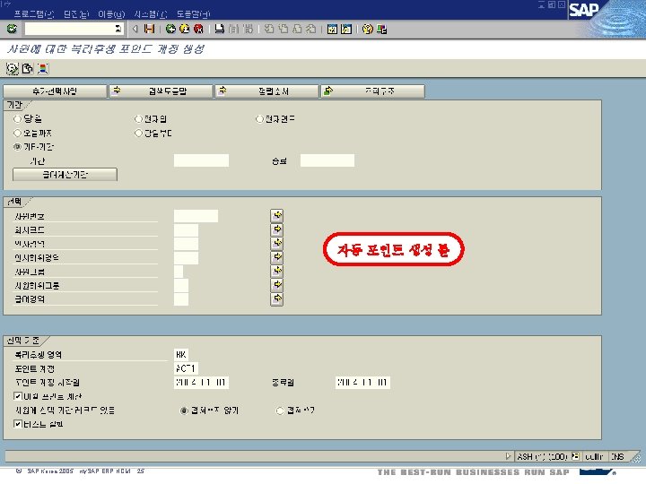Click the Save disk icon in toolbar
646x484 pixels.
click(149, 29)
